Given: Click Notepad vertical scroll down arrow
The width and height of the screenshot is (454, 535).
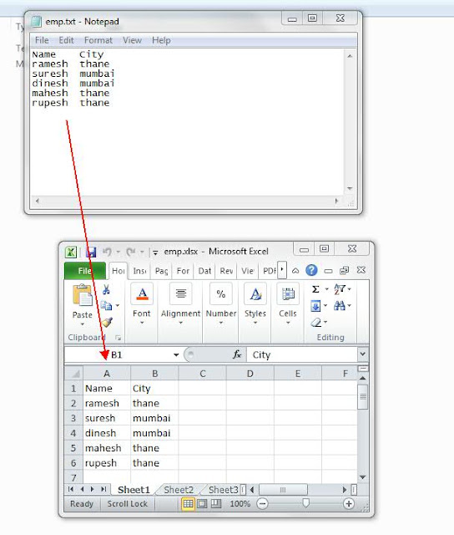Looking at the screenshot, I should [x=350, y=189].
